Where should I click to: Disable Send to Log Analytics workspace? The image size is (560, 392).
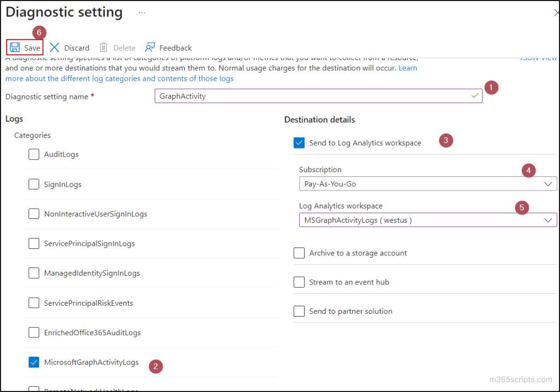(299, 142)
